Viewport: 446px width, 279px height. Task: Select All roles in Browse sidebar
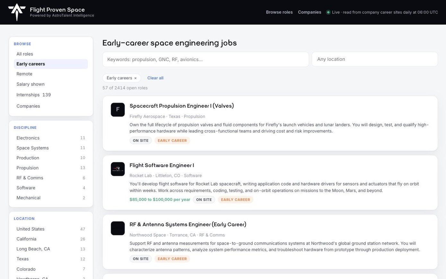click(51, 54)
